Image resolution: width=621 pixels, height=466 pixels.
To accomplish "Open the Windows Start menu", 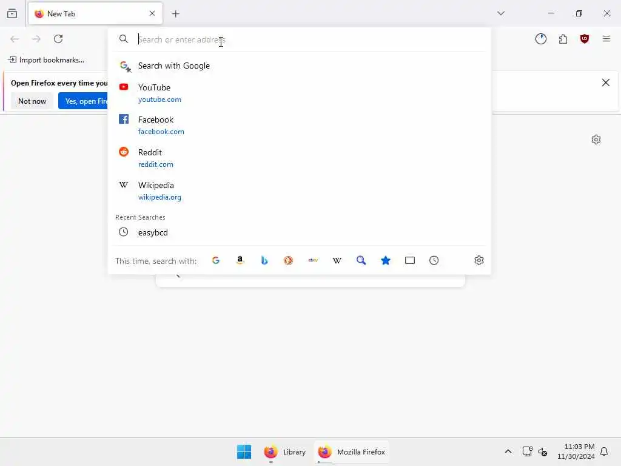I will coord(244,451).
